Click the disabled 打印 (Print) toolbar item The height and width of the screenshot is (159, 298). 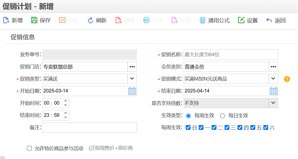pos(146,20)
